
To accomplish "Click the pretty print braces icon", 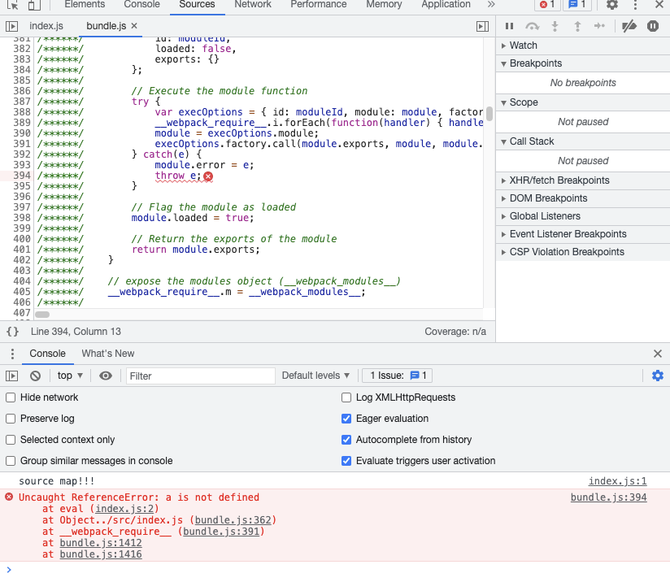I will pos(13,332).
